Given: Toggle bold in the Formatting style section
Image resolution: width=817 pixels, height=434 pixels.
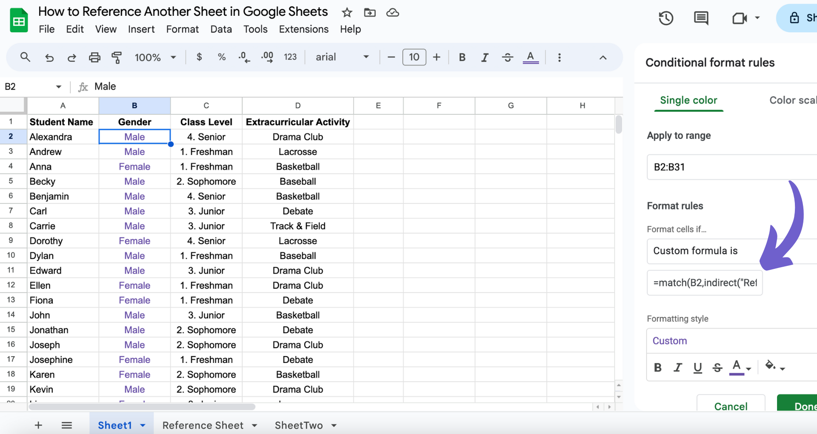Looking at the screenshot, I should pyautogui.click(x=658, y=368).
